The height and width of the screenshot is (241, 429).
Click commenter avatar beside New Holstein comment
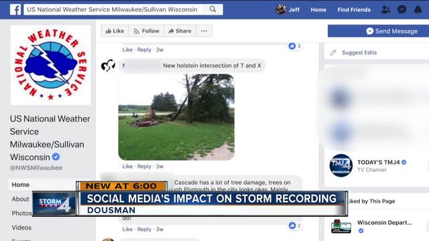108,66
